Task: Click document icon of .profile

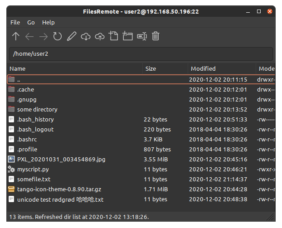Action: (x=11, y=149)
